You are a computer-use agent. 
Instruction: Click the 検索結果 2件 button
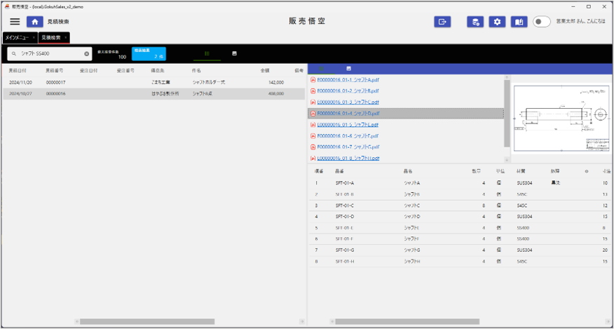tap(149, 53)
